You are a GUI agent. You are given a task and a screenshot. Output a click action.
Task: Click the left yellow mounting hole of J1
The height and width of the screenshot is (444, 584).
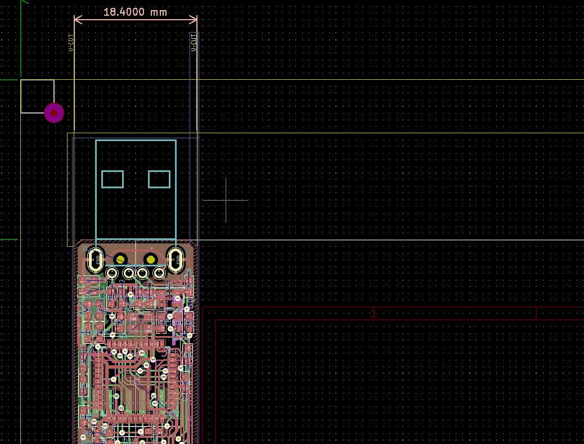point(120,260)
